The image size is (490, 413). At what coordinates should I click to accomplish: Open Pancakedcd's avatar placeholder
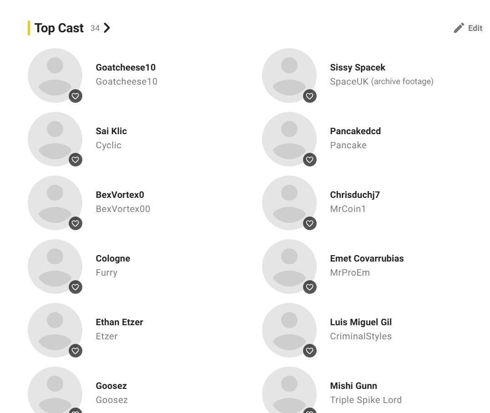tap(289, 139)
